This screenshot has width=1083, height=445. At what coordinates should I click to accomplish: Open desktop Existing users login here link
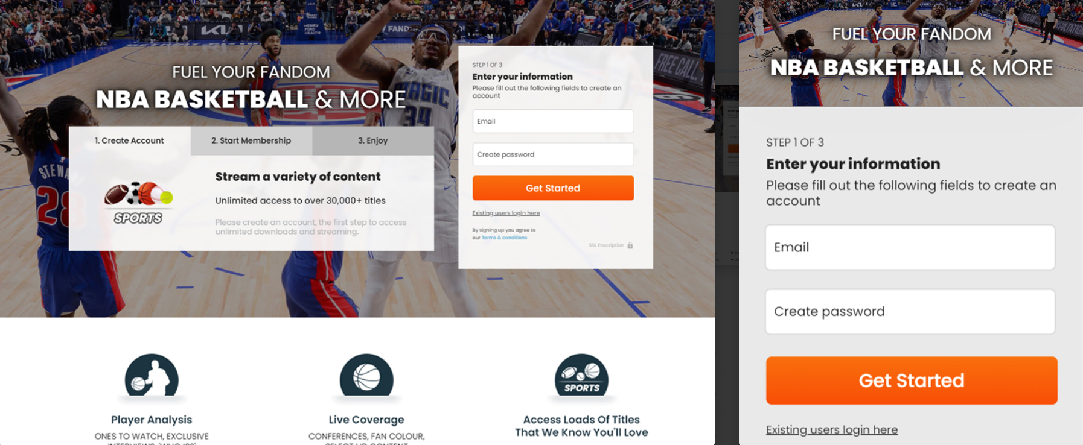point(506,213)
